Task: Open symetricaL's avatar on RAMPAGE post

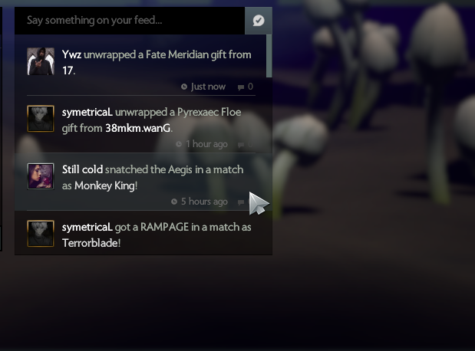Action: pos(41,234)
